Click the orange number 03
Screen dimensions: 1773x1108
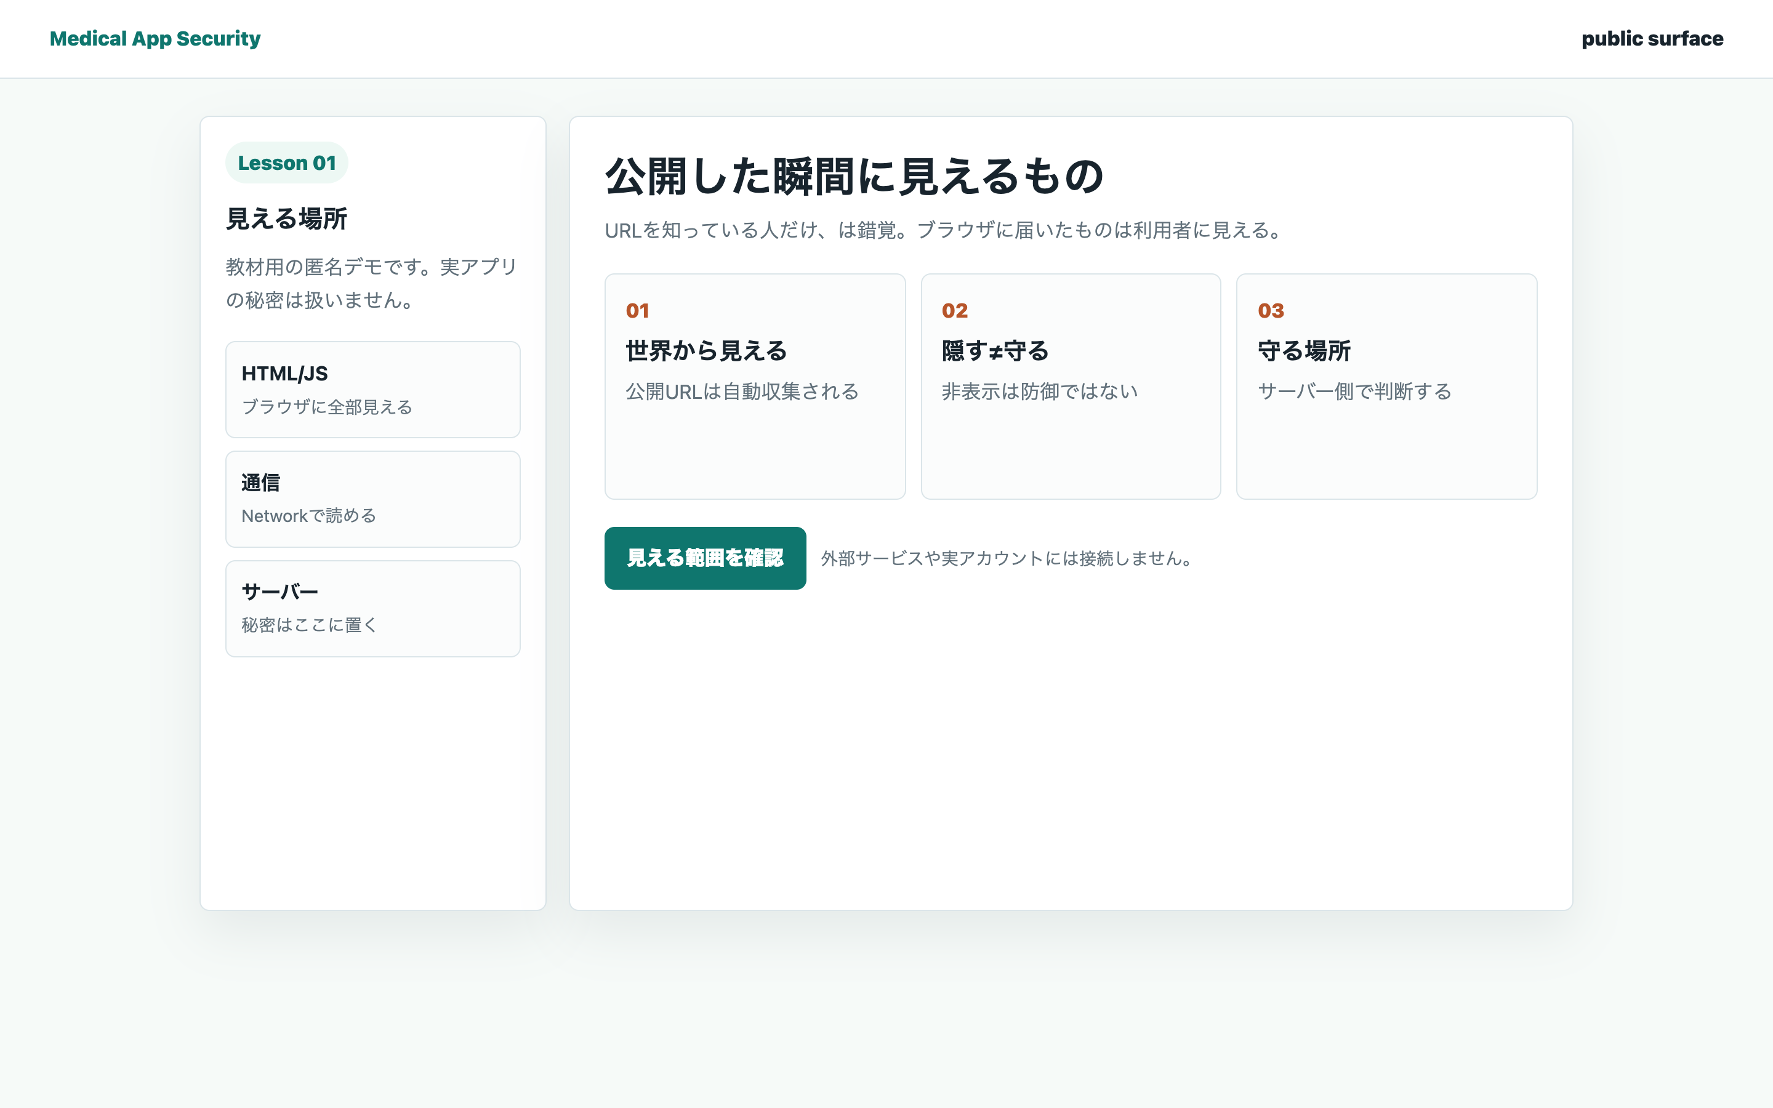(x=1271, y=311)
